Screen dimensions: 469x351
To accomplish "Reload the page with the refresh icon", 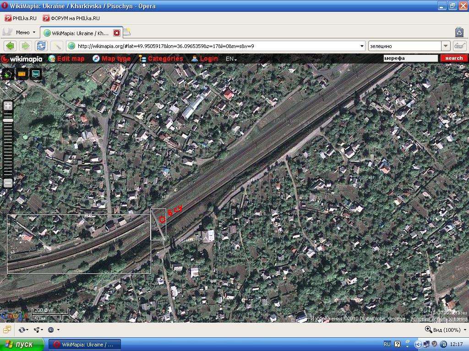I will click(41, 46).
